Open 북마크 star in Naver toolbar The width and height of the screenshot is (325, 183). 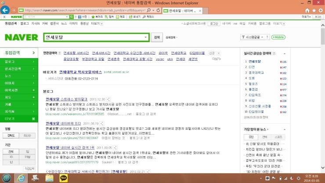(x=97, y=17)
